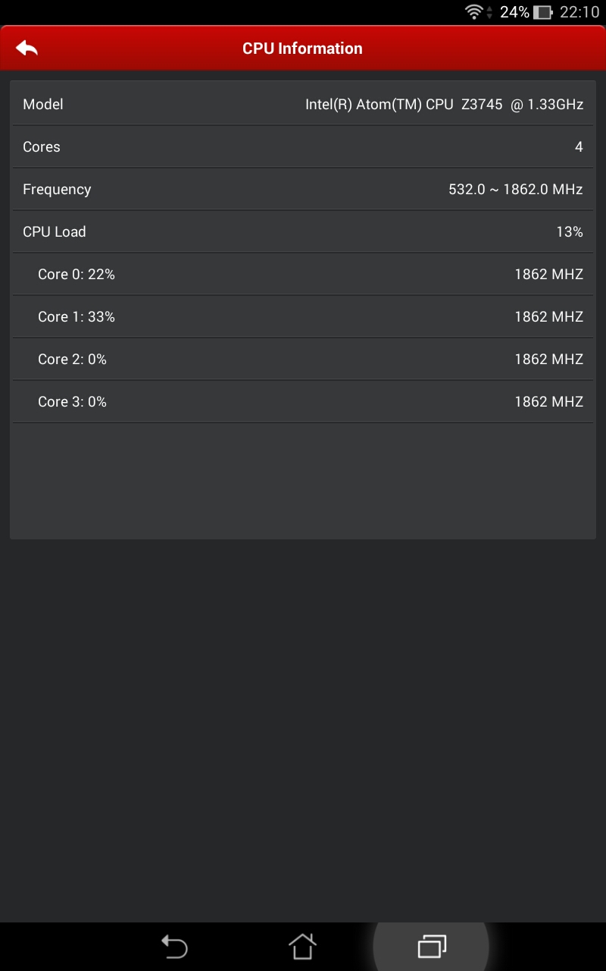Tap the Frequency row with 532.0 ~ 1862.0 MHz
The image size is (606, 971).
pos(303,189)
